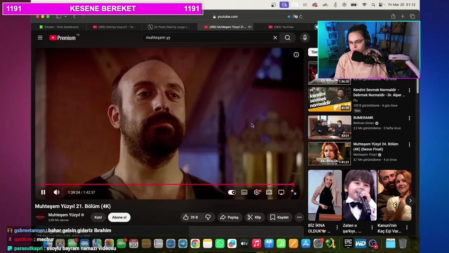Viewport: 449px width, 253px height.
Task: Switch to Stream - Kick Dashboard tab
Action: (58, 27)
